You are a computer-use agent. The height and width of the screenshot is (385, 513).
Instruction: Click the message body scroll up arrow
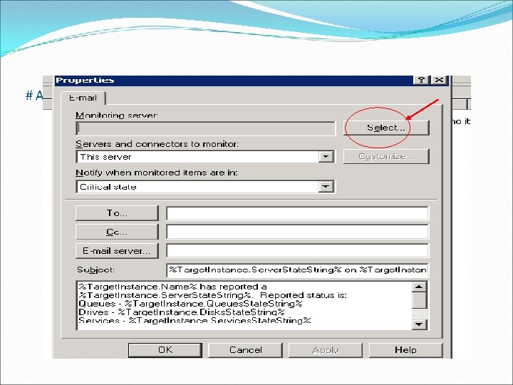[420, 287]
